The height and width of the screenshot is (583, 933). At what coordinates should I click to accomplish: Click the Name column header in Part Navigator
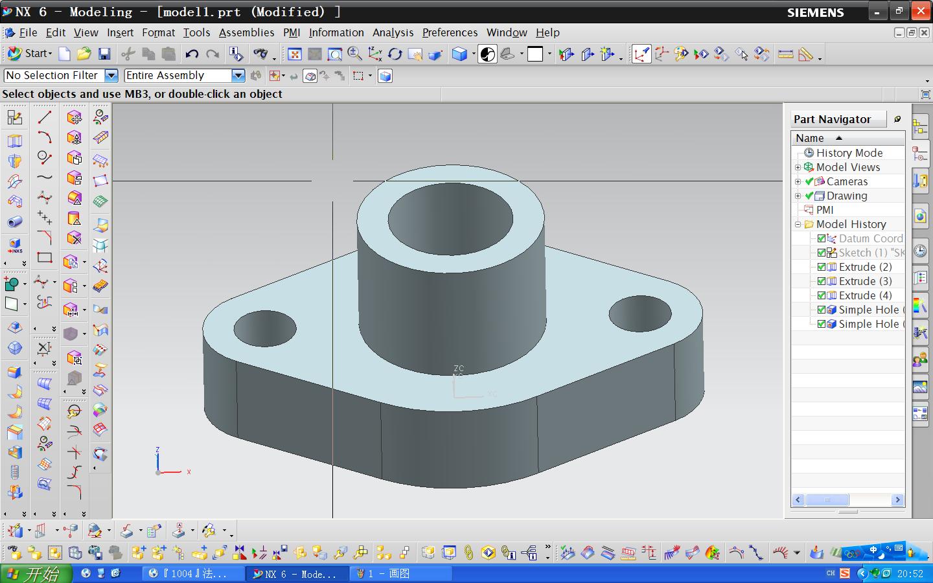[x=810, y=138]
